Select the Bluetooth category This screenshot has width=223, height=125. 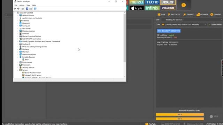click(x=26, y=23)
